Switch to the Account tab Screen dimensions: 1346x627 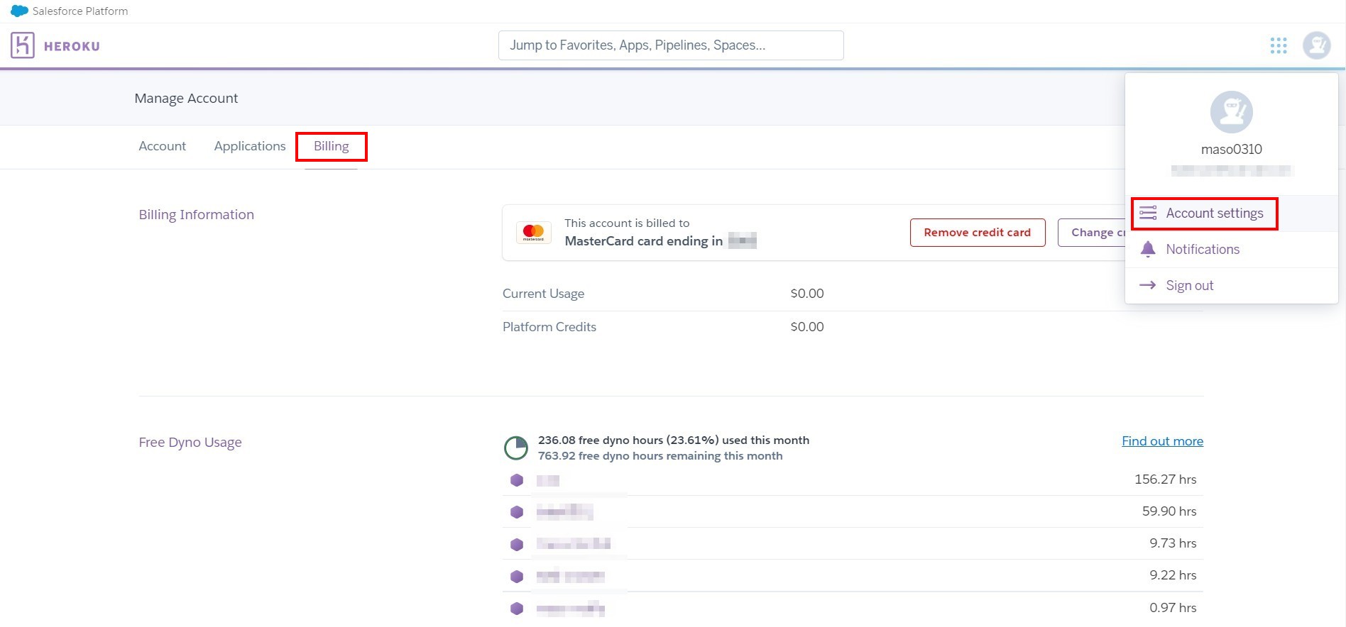[x=162, y=146]
